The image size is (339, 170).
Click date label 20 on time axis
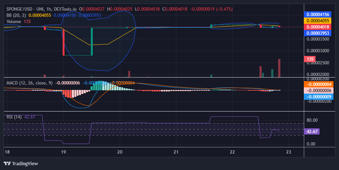(119, 152)
